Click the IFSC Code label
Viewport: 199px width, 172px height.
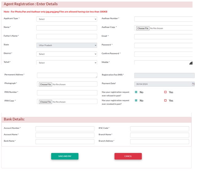point(104,128)
